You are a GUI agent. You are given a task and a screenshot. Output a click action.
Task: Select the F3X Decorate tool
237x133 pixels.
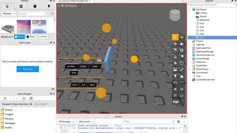pyautogui.click(x=182, y=76)
